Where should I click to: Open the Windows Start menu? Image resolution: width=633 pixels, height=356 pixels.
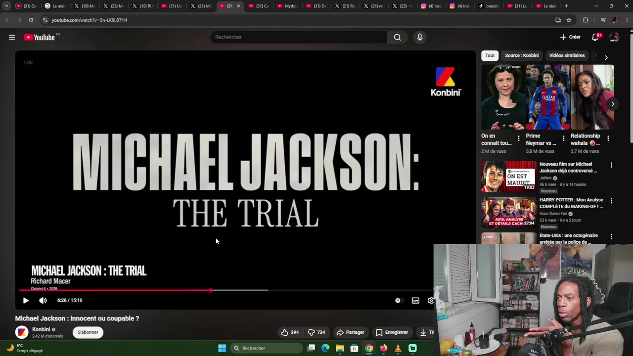[222, 348]
